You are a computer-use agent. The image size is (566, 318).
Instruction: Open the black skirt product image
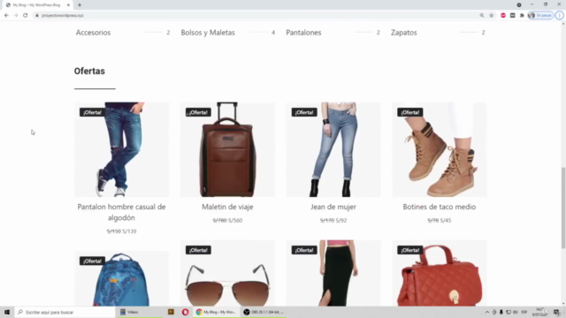pyautogui.click(x=333, y=274)
